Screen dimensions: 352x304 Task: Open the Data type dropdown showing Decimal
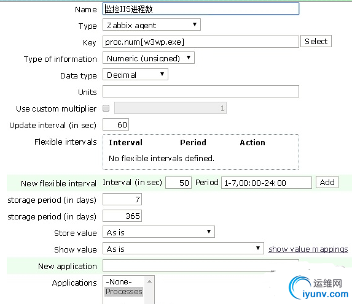135,75
